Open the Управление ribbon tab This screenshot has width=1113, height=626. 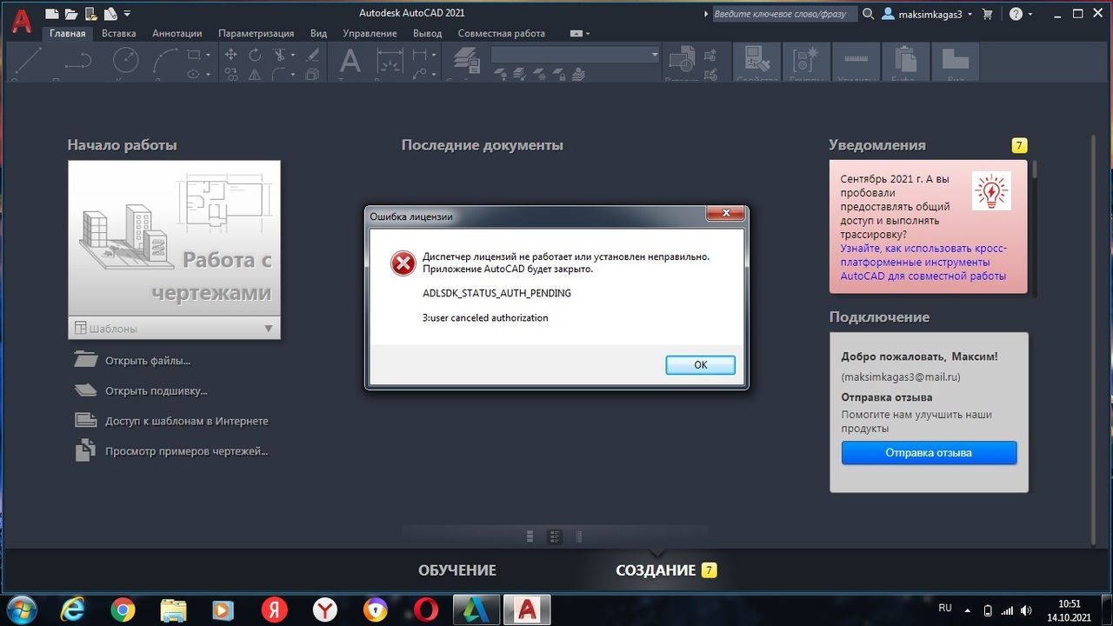[x=370, y=34]
